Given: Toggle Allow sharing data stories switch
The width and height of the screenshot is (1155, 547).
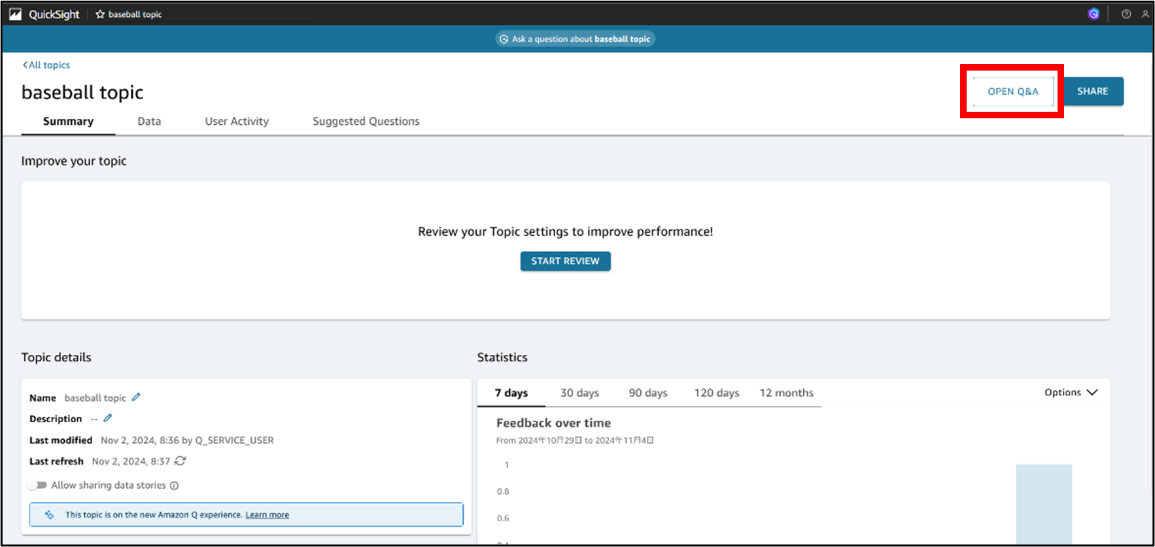Looking at the screenshot, I should click(37, 485).
